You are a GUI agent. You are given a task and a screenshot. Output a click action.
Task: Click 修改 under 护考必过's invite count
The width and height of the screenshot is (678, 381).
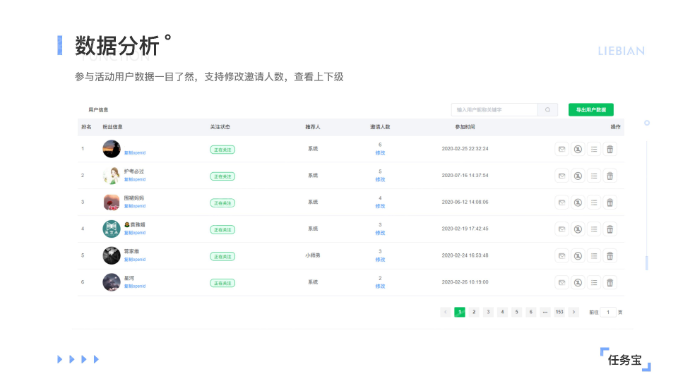[x=380, y=179]
